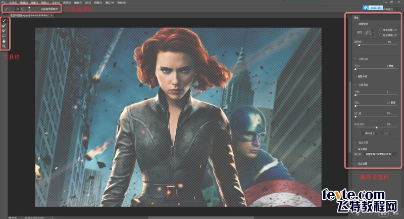Open the workspace switcher dropdown top right
404x219 pixels.
393,9
